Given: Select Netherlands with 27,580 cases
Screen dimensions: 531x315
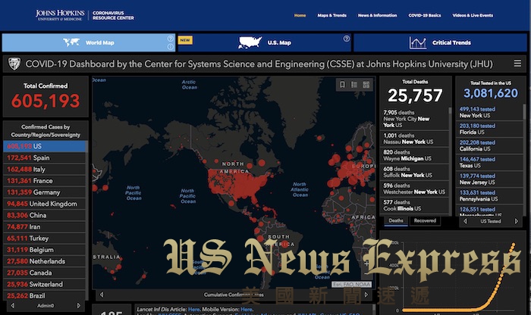Looking at the screenshot, I should tap(44, 261).
